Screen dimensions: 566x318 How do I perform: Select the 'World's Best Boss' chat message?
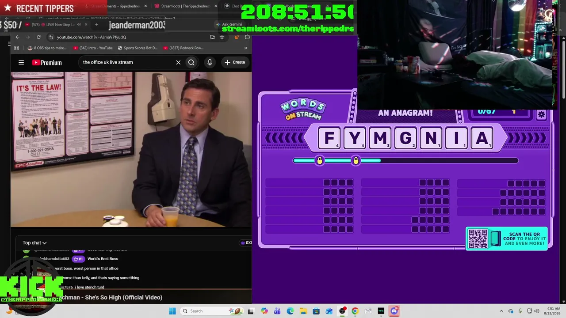click(103, 259)
